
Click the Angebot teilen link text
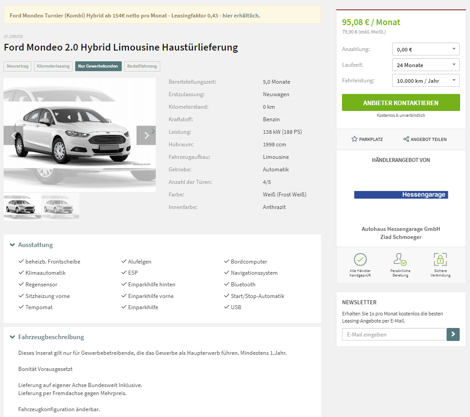428,139
